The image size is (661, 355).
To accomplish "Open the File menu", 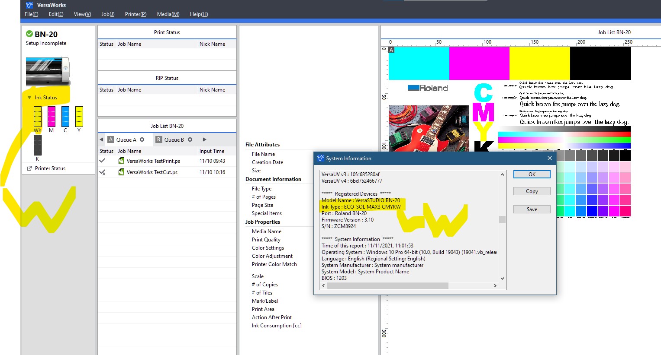I will pos(31,14).
